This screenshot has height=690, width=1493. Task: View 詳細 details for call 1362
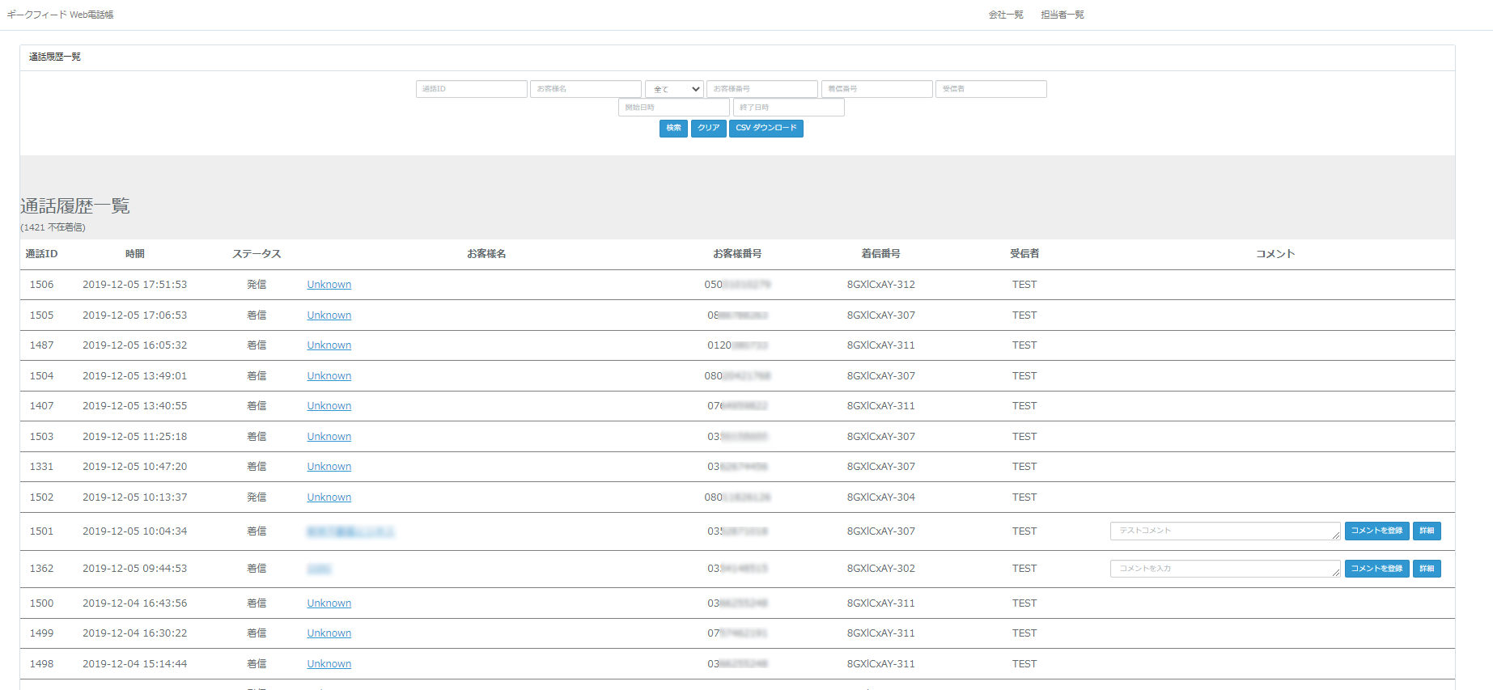click(1426, 569)
